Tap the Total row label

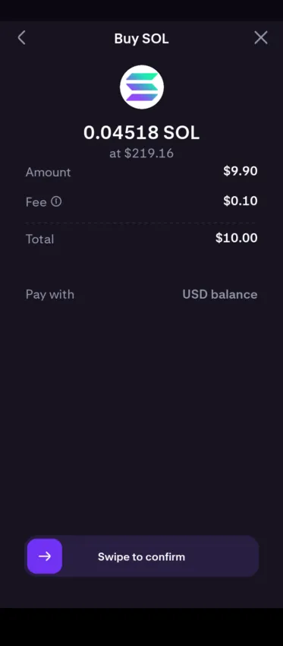(x=39, y=239)
